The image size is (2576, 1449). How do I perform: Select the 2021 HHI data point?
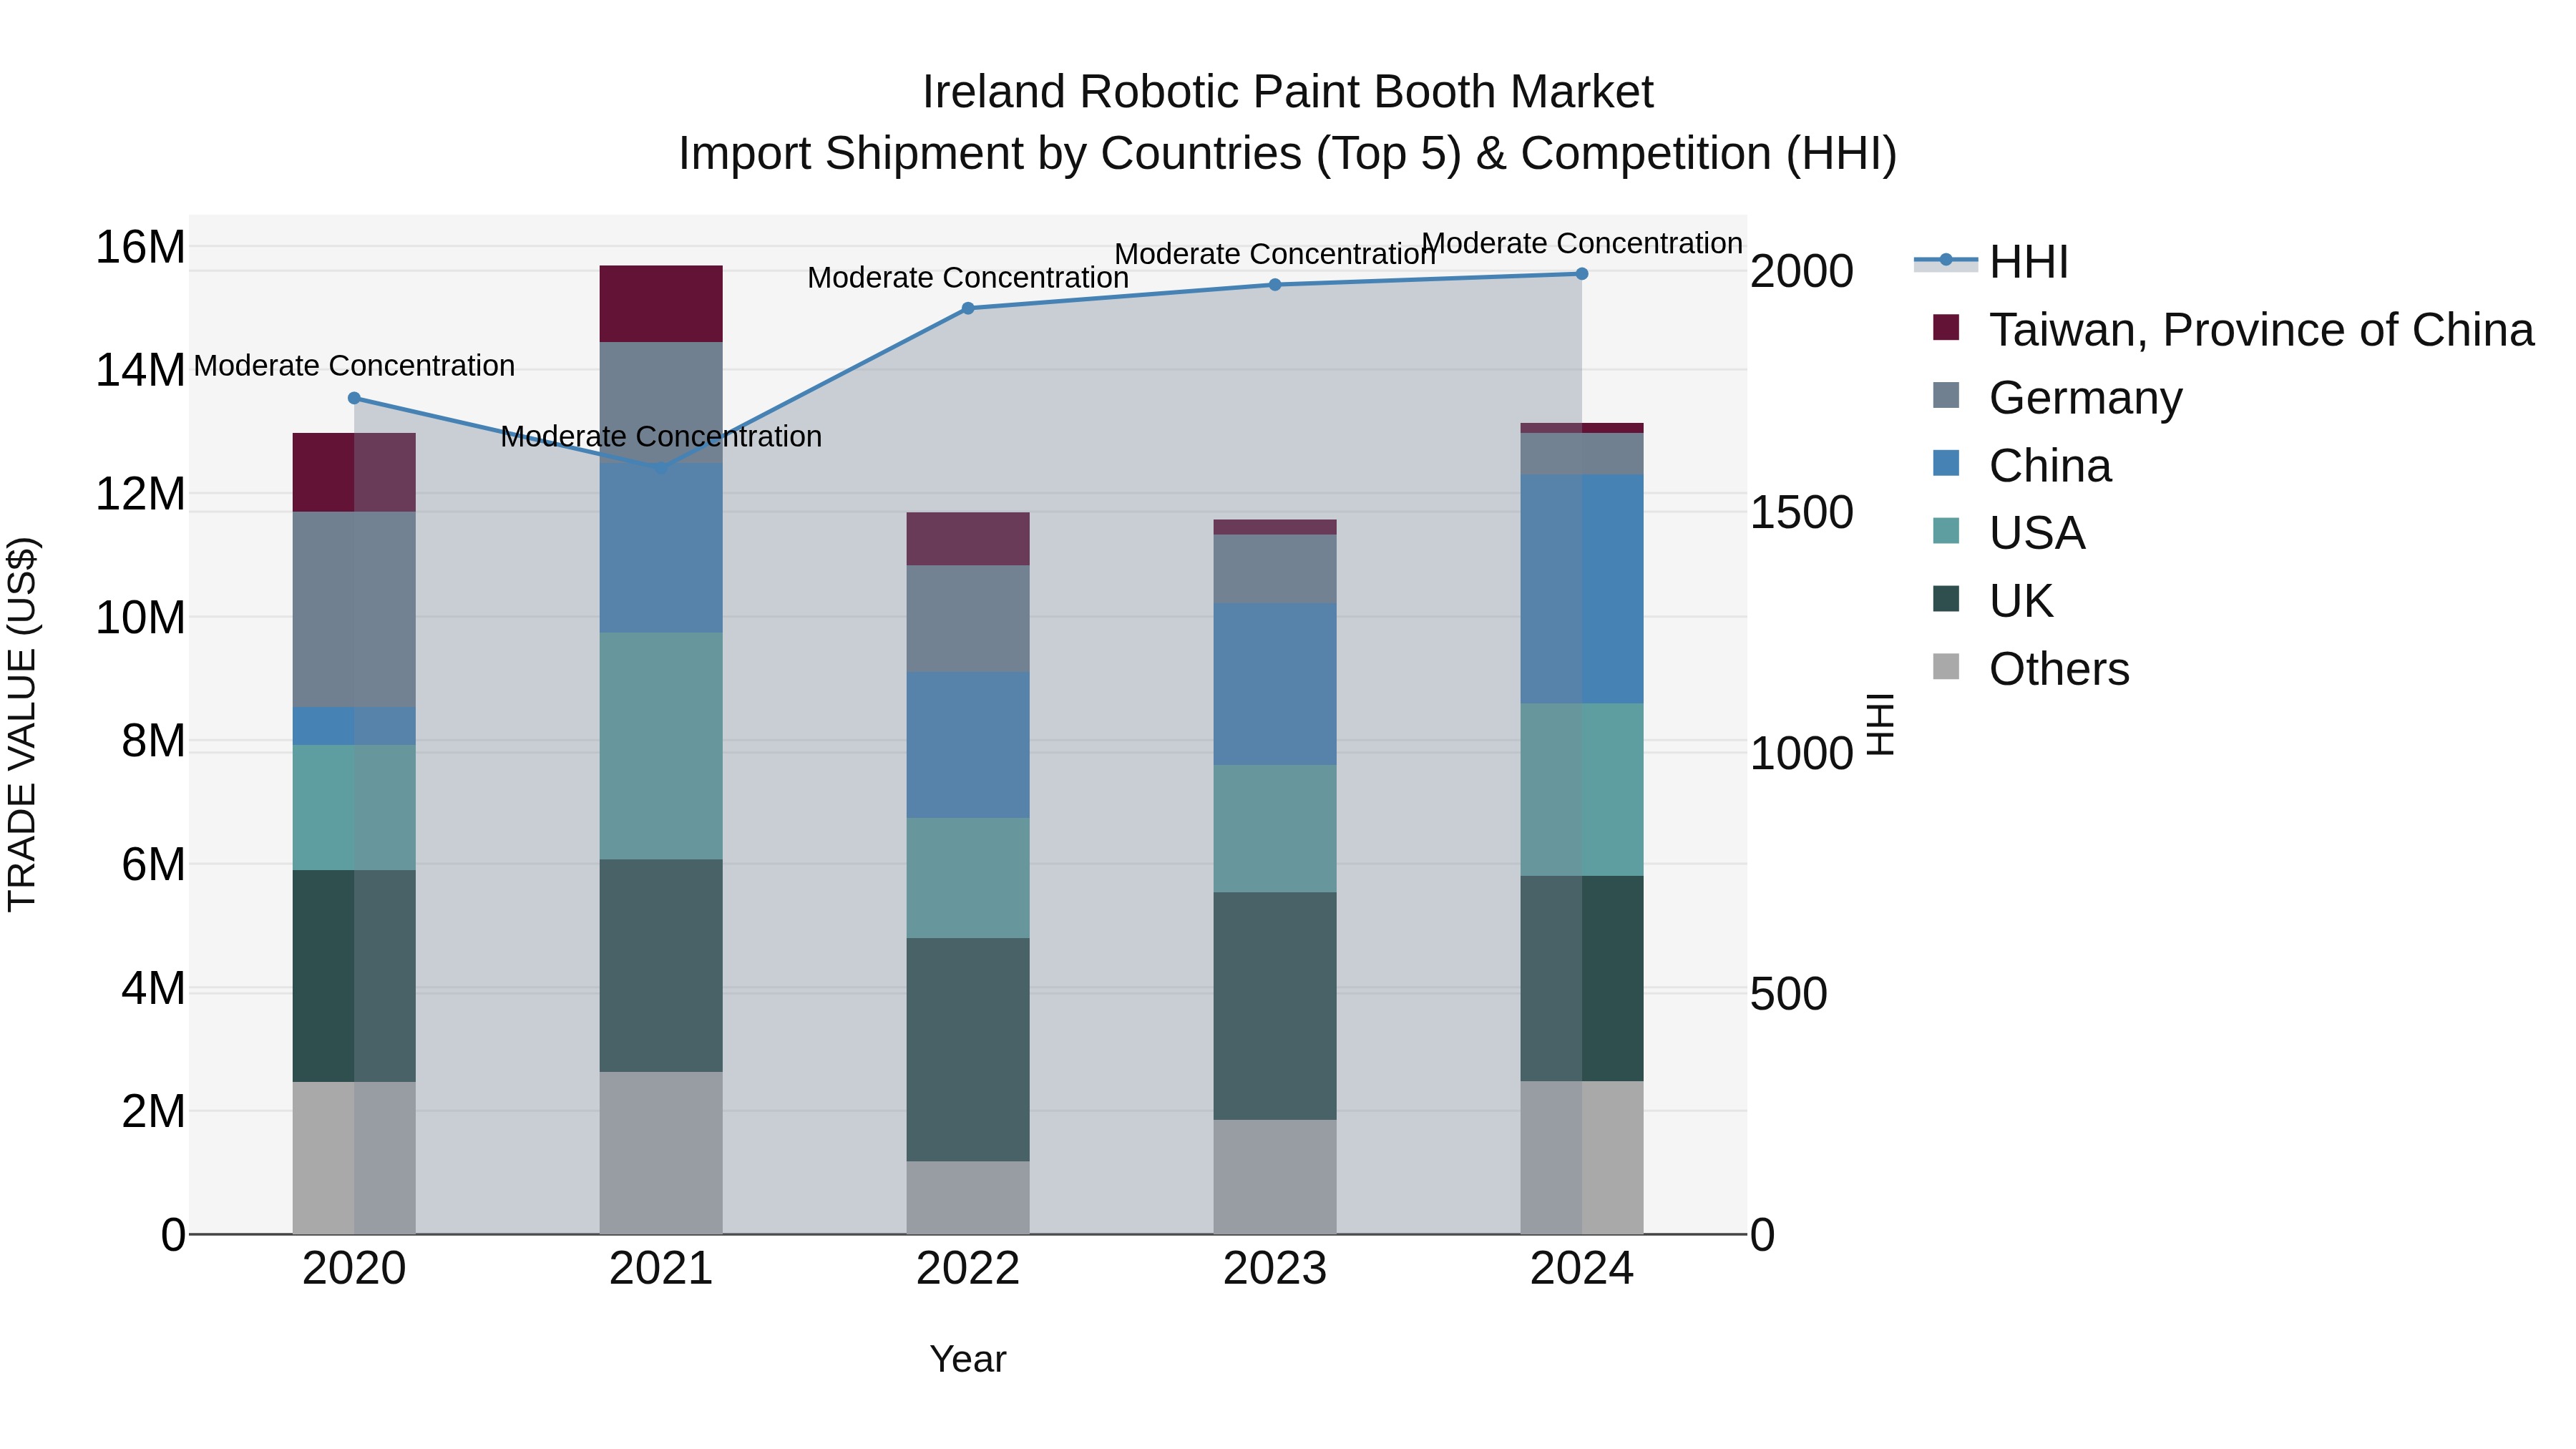point(661,468)
